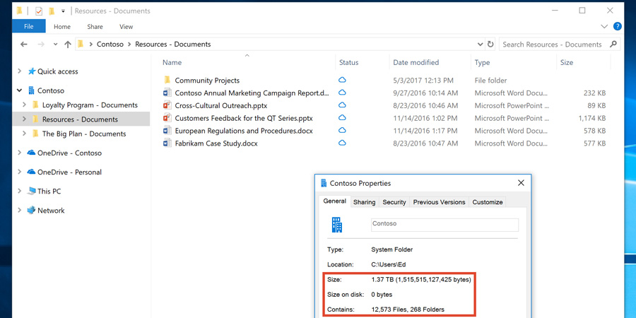
Task: Open the Security tab in Contoso Properties
Action: pos(394,202)
